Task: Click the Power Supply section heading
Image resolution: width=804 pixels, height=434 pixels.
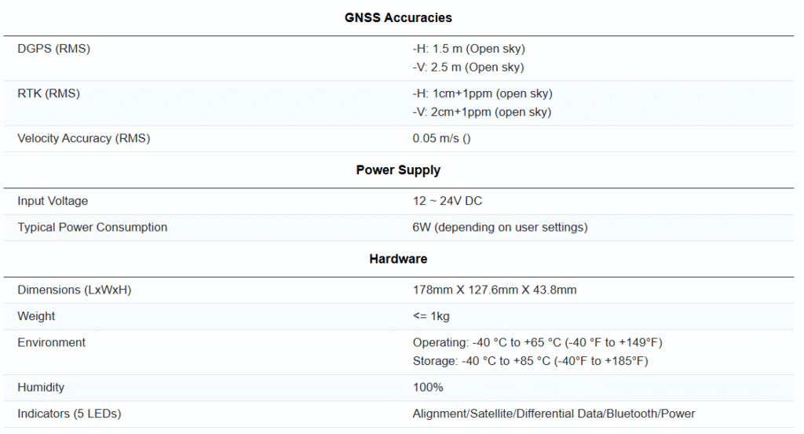Action: pyautogui.click(x=398, y=170)
